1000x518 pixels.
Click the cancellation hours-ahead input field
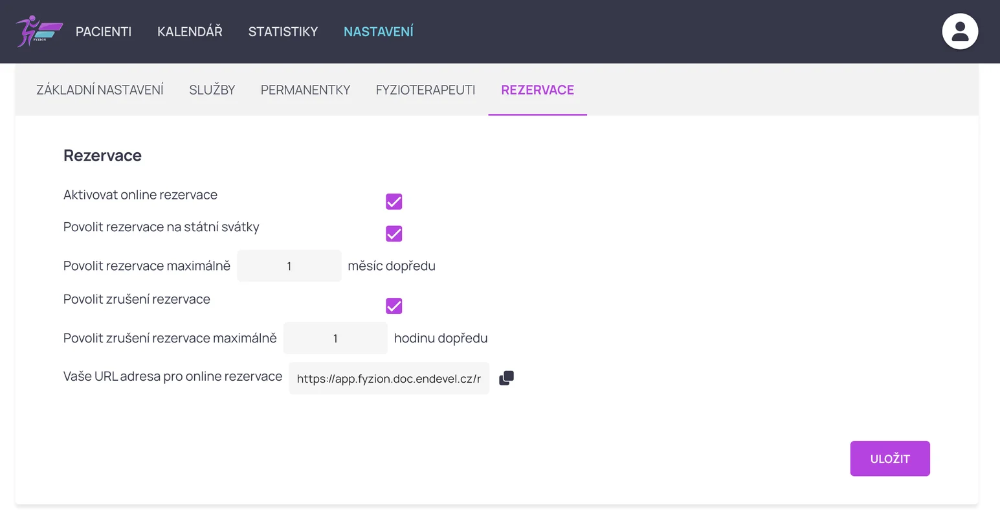pyautogui.click(x=335, y=339)
